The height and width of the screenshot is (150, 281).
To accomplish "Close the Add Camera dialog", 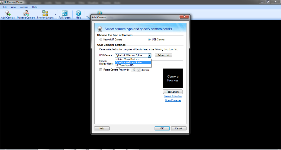I will coord(184,17).
